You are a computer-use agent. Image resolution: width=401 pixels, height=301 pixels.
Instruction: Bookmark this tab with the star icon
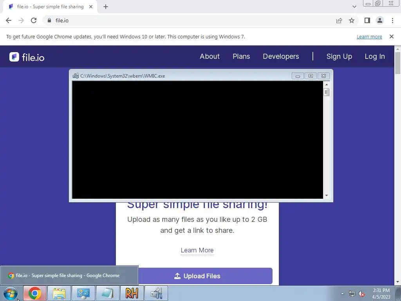pos(352,20)
